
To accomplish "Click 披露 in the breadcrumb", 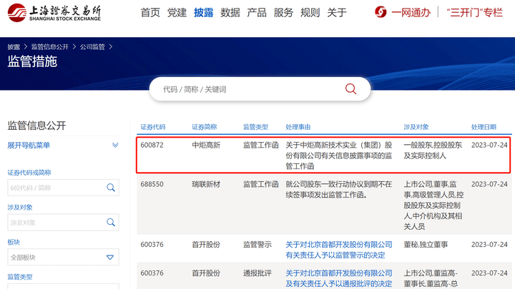I will (14, 47).
